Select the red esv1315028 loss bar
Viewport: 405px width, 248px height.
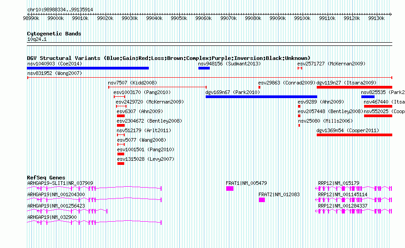pyautogui.click(x=121, y=164)
